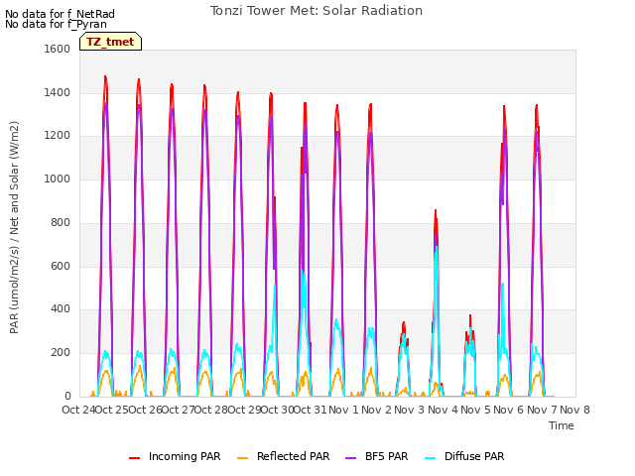Click the y-axis tick label 200
The height and width of the screenshot is (476, 635).
pos(61,353)
